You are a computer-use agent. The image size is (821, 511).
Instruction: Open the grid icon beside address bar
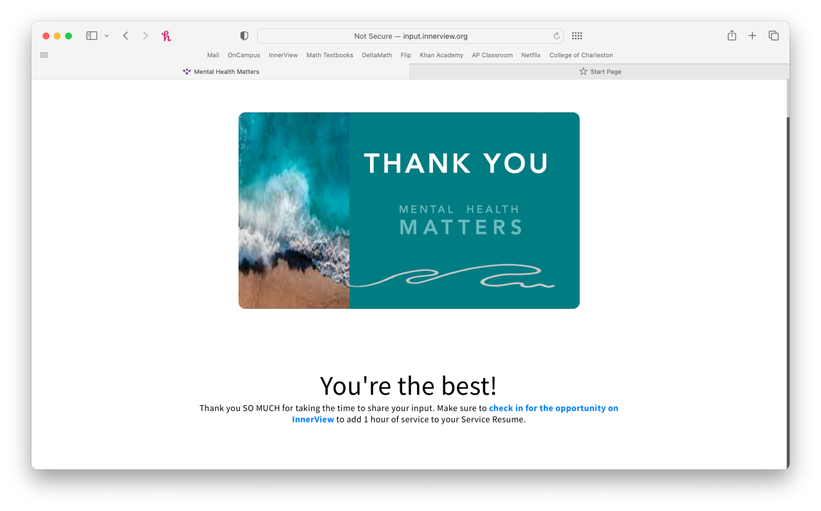[577, 36]
